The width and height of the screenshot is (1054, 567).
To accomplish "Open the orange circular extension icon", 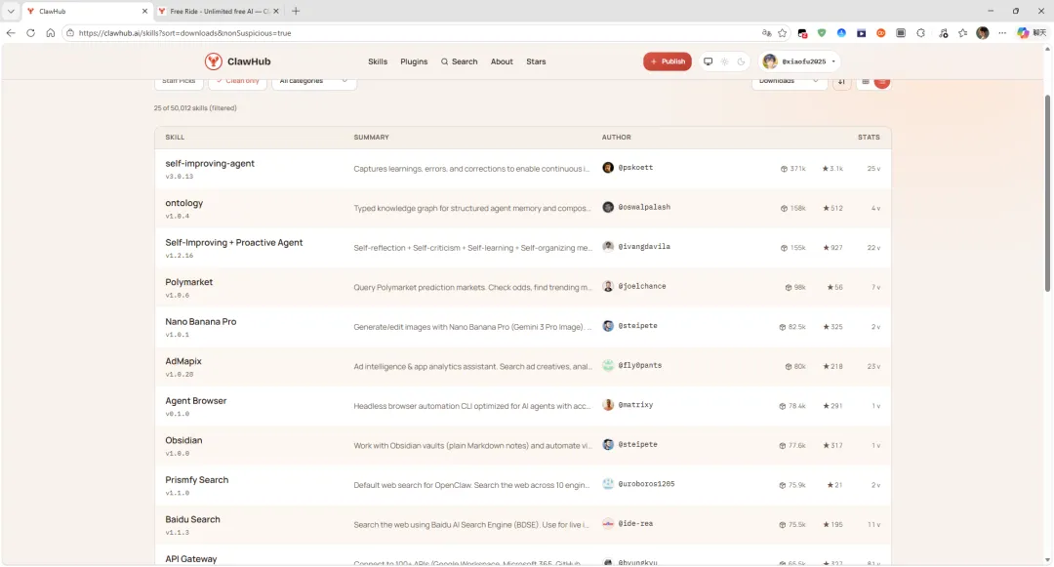I will (x=880, y=33).
